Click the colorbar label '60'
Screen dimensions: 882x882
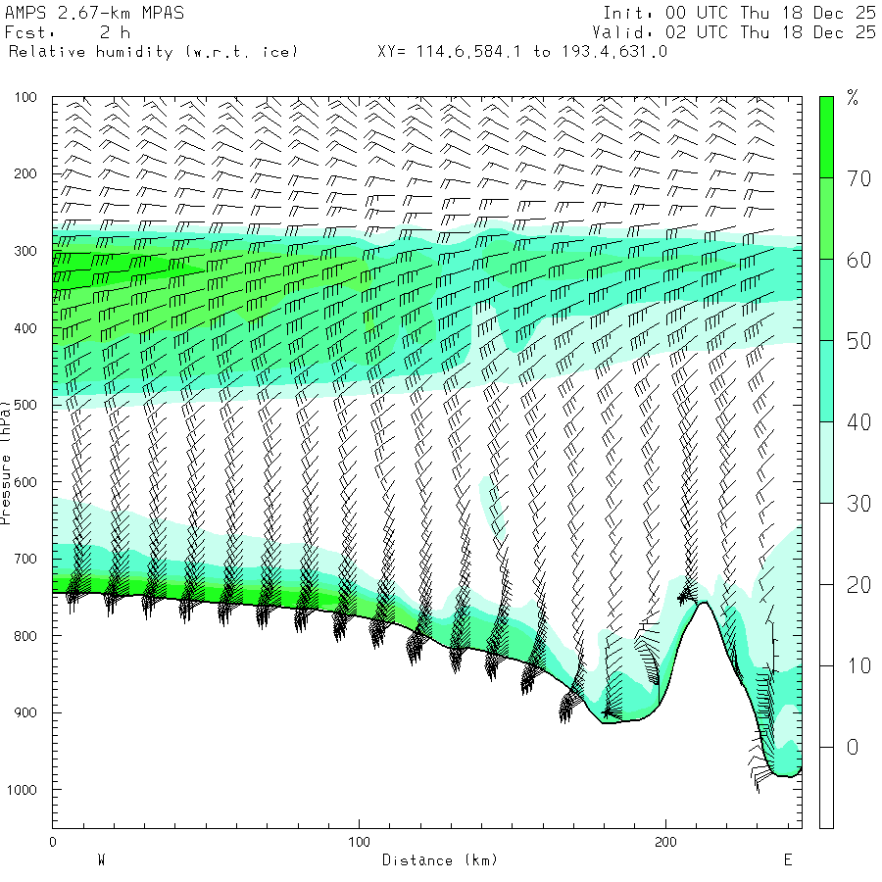(x=858, y=260)
